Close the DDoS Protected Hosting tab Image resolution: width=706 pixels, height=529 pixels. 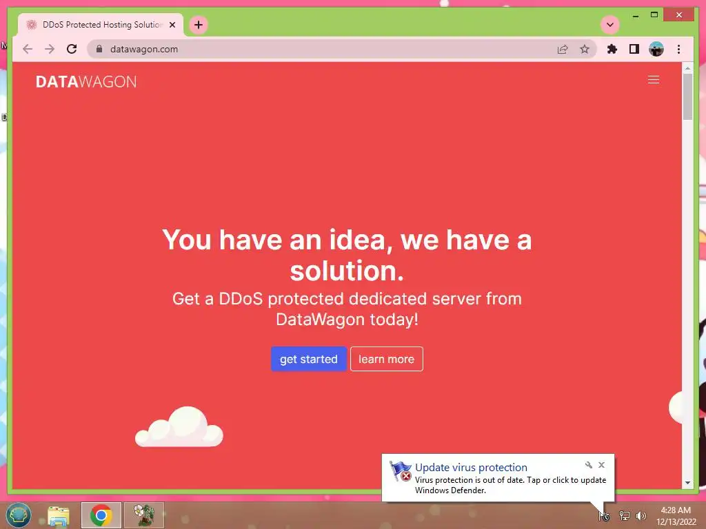[172, 25]
